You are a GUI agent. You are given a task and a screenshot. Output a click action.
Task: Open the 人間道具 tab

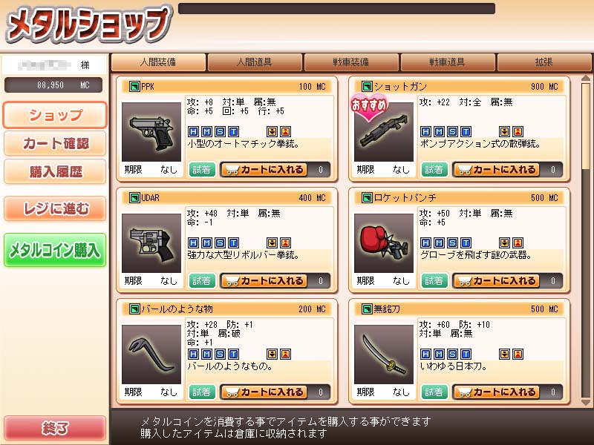pyautogui.click(x=255, y=62)
